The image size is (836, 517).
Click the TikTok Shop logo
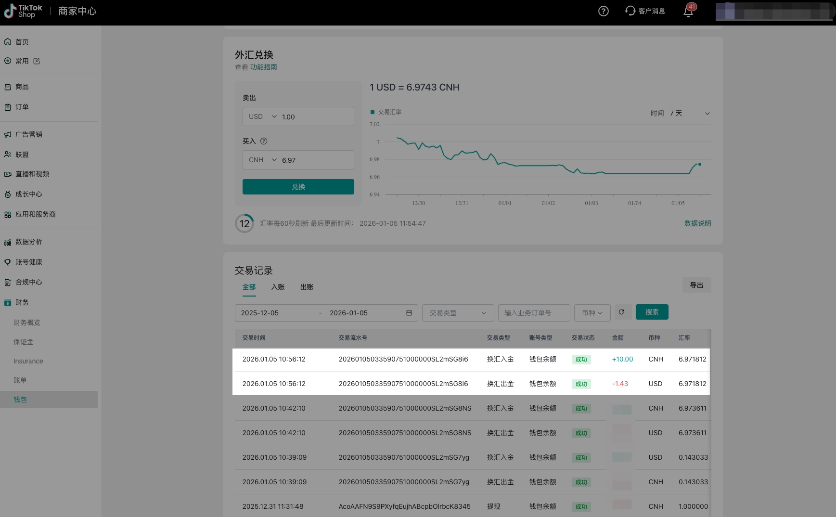point(23,11)
